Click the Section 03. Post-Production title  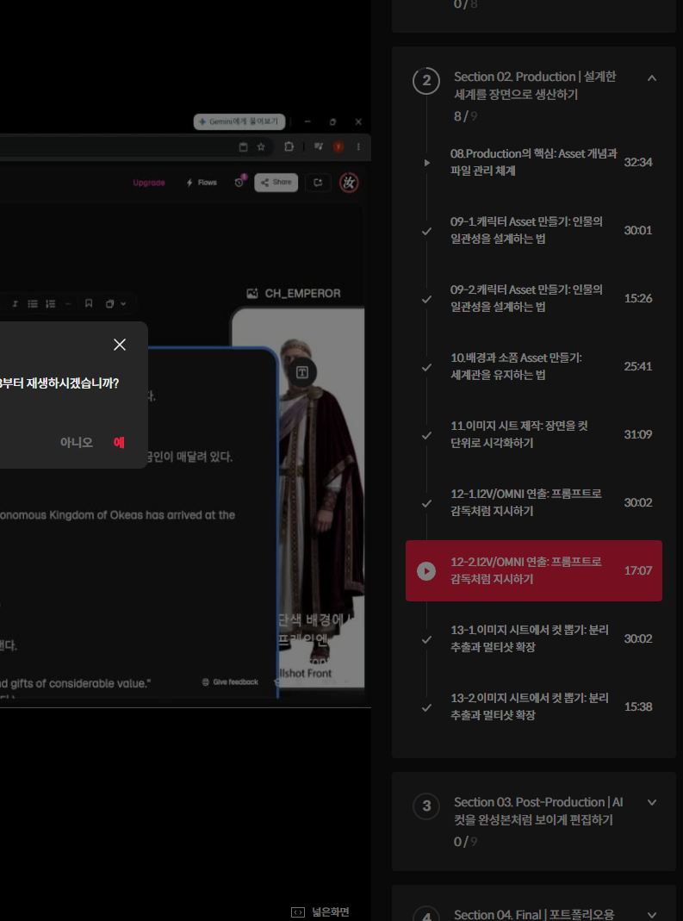538,812
